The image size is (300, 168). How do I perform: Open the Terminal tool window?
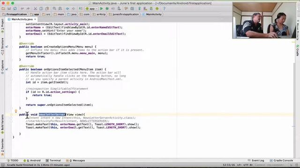(53, 161)
